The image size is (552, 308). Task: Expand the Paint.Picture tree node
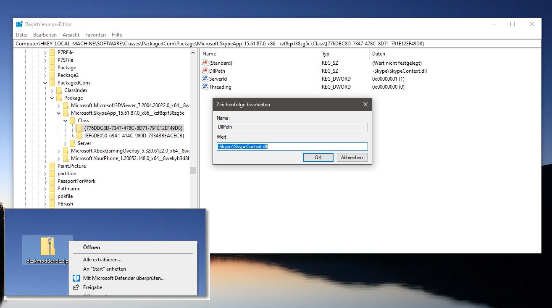[45, 166]
